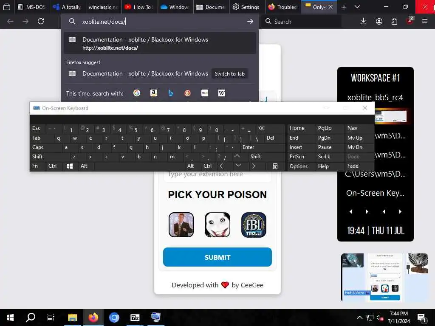Click the up arrow key on On-Screen Keyboard

tap(237, 157)
